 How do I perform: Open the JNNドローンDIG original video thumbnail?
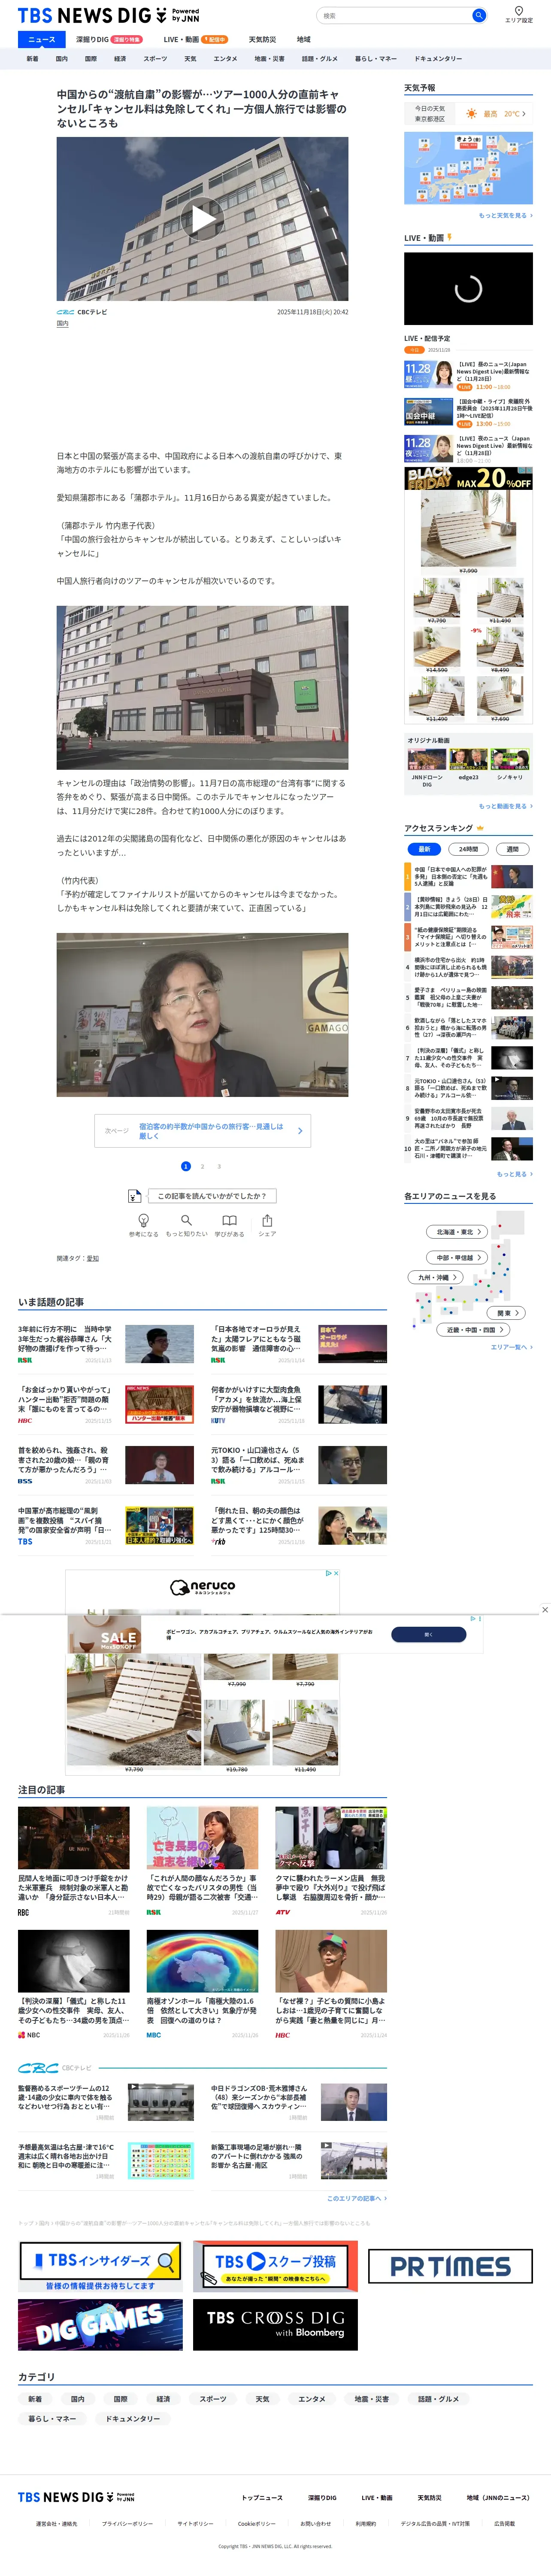(427, 759)
